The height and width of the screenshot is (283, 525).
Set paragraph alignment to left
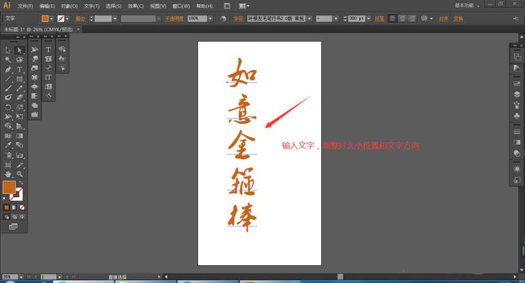tap(393, 18)
